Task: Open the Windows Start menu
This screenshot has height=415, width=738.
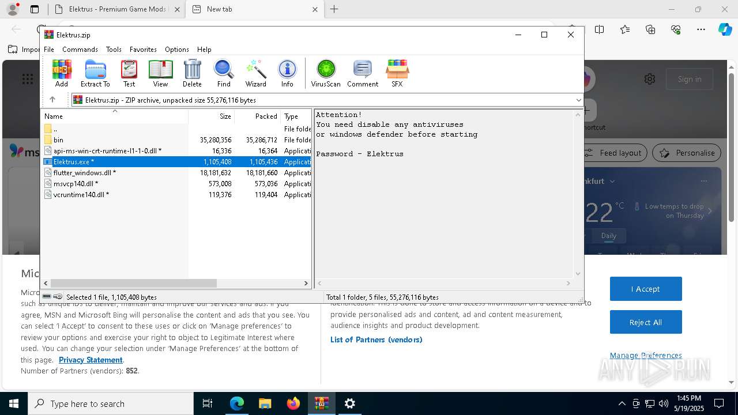Action: click(14, 403)
